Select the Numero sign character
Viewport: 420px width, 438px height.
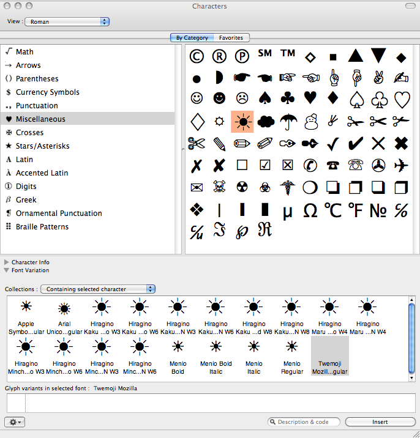point(378,210)
